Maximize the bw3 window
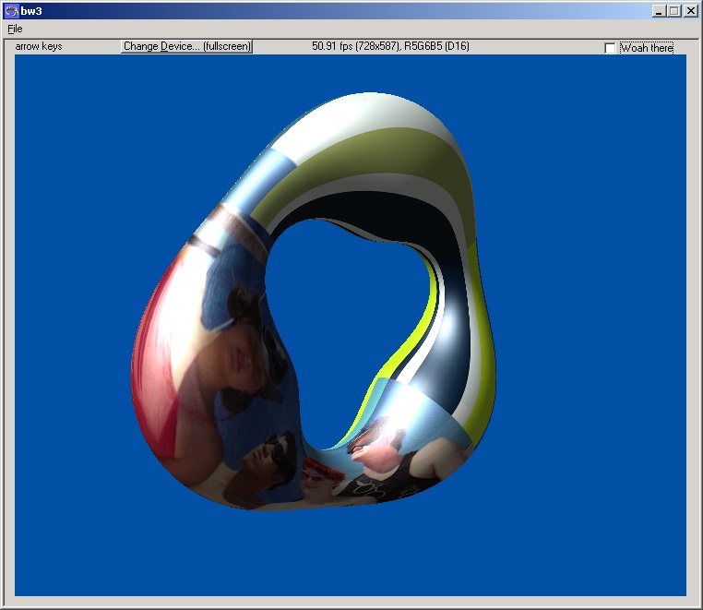 tap(673, 11)
